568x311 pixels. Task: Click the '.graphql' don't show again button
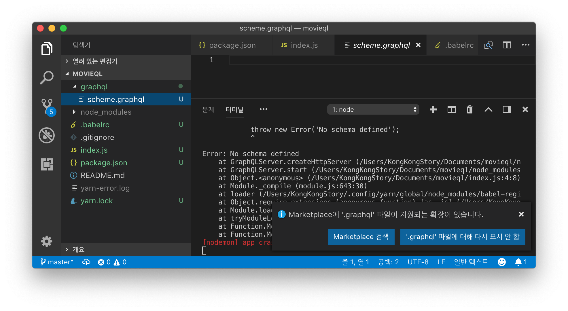click(463, 237)
